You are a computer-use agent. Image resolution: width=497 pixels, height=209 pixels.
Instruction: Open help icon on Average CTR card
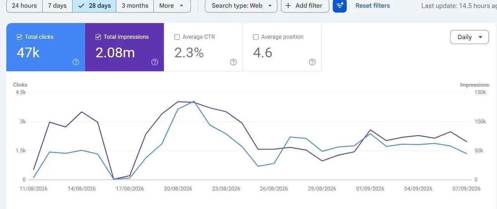(234, 62)
